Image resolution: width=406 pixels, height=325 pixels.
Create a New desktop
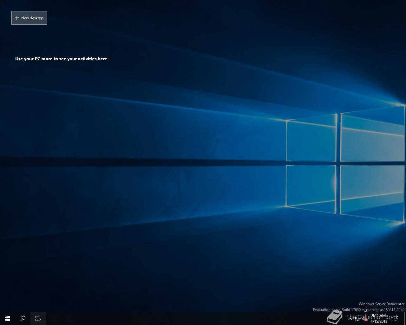tap(29, 18)
